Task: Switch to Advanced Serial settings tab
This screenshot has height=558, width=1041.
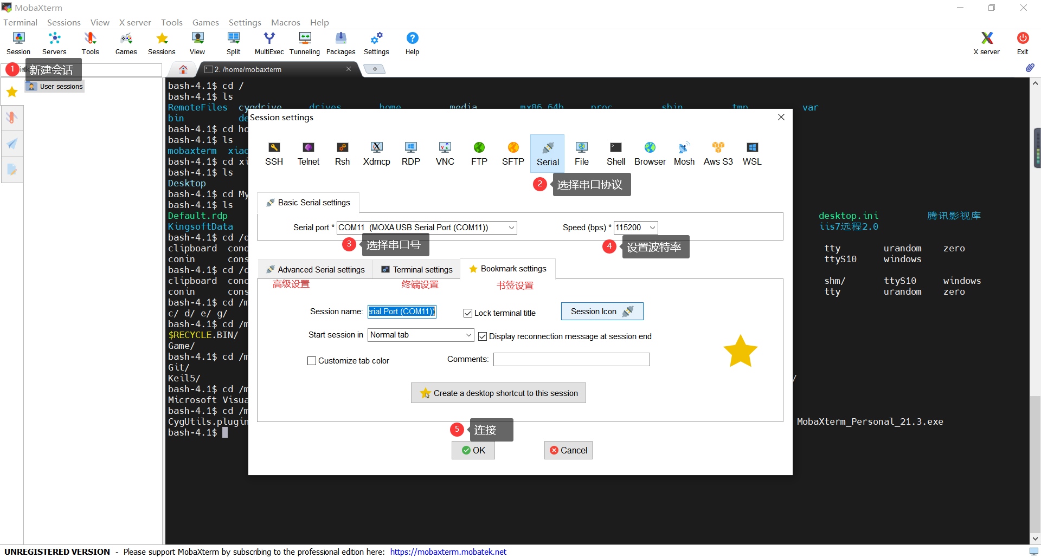Action: click(x=316, y=269)
